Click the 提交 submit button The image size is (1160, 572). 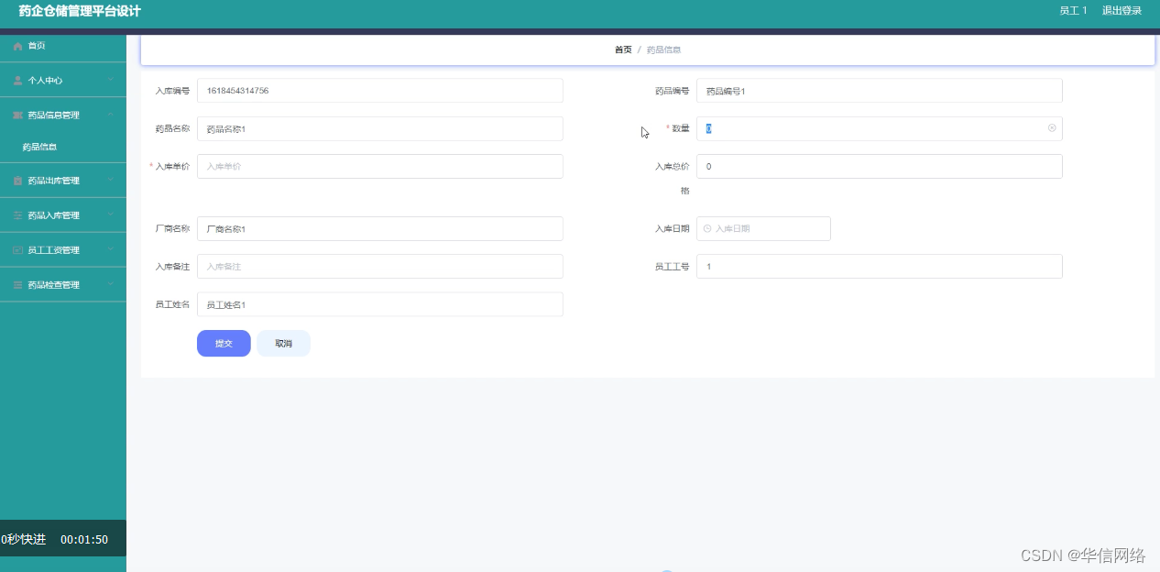point(224,343)
